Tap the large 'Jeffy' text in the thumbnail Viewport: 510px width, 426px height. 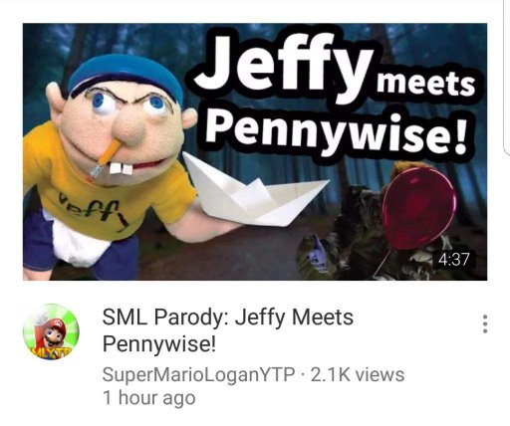283,63
